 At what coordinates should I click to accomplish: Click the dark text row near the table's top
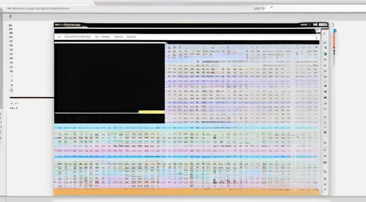tap(221, 61)
